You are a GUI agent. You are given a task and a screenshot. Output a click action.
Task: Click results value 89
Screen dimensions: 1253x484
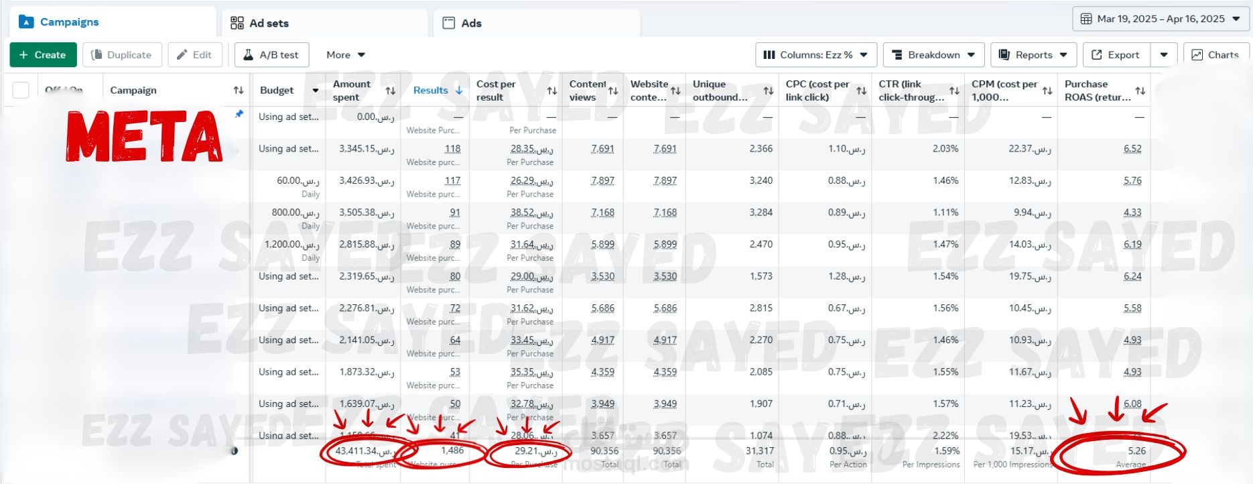pyautogui.click(x=455, y=245)
